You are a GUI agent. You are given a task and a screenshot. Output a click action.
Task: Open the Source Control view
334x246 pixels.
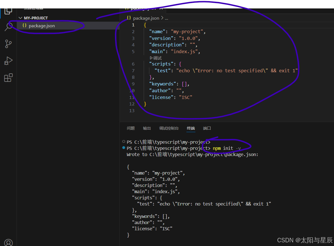click(8, 44)
